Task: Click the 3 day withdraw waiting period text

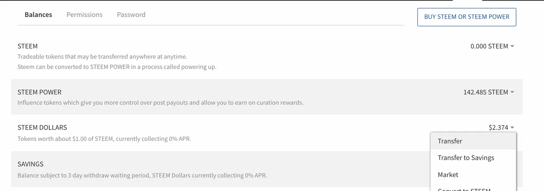Action: (109, 175)
